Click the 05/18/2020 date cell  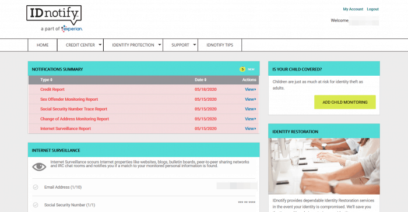coord(206,90)
